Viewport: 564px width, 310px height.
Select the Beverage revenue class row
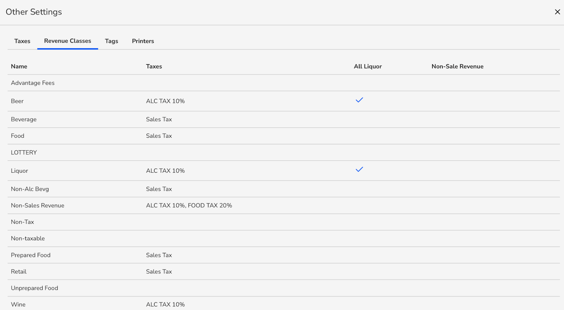[x=24, y=119]
